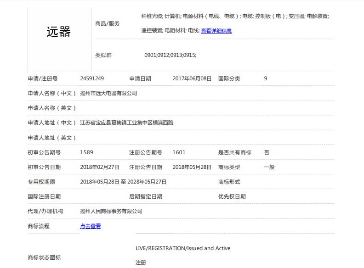The image size is (364, 268).
Task: Click the 商标流程 label
Action: tap(39, 226)
